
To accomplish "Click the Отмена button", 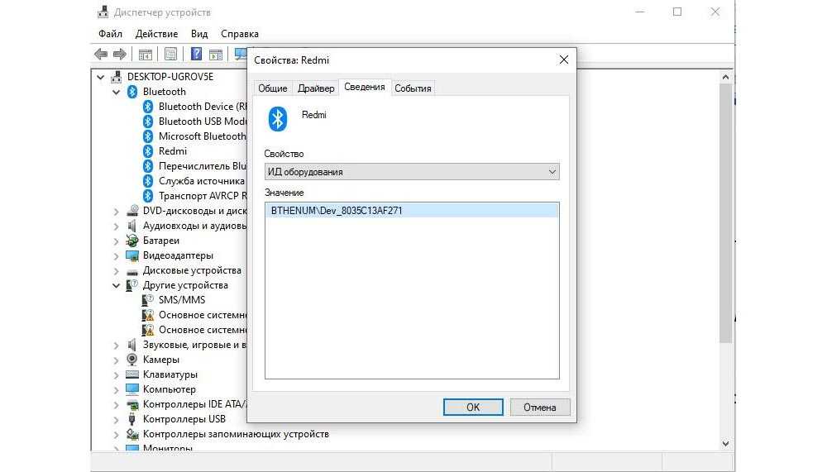I will [539, 407].
